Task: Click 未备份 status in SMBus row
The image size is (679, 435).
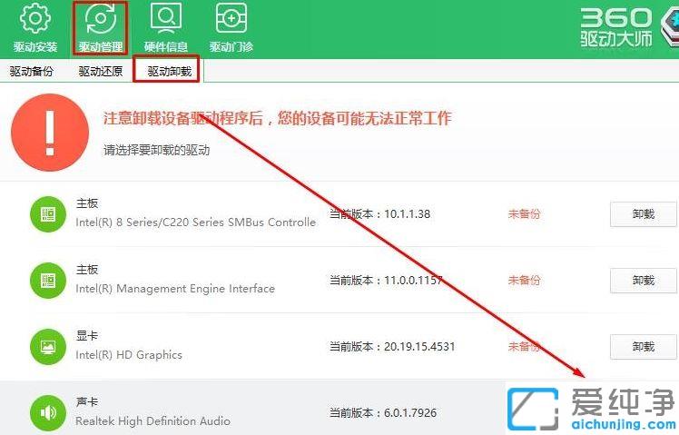Action: 524,214
